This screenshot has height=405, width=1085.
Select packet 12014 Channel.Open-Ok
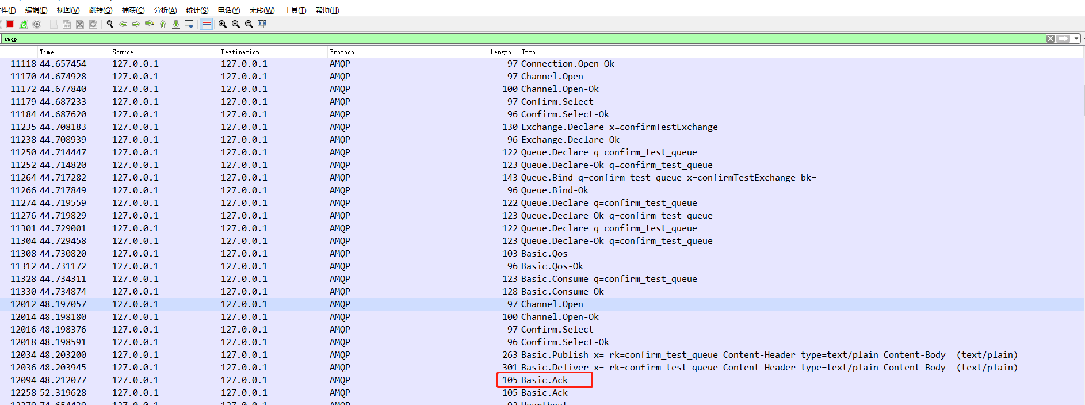[542, 317]
